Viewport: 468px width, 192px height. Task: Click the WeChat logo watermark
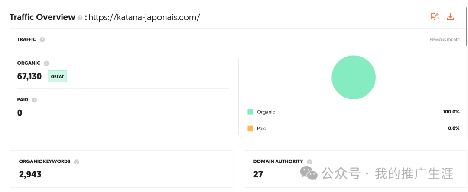point(309,173)
